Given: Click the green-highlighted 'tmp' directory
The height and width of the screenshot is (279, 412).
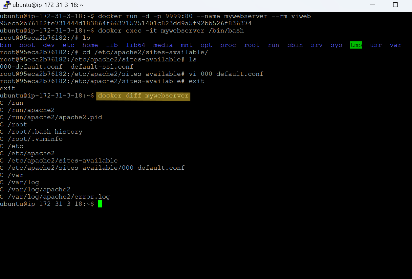Looking at the screenshot, I should tap(356, 45).
